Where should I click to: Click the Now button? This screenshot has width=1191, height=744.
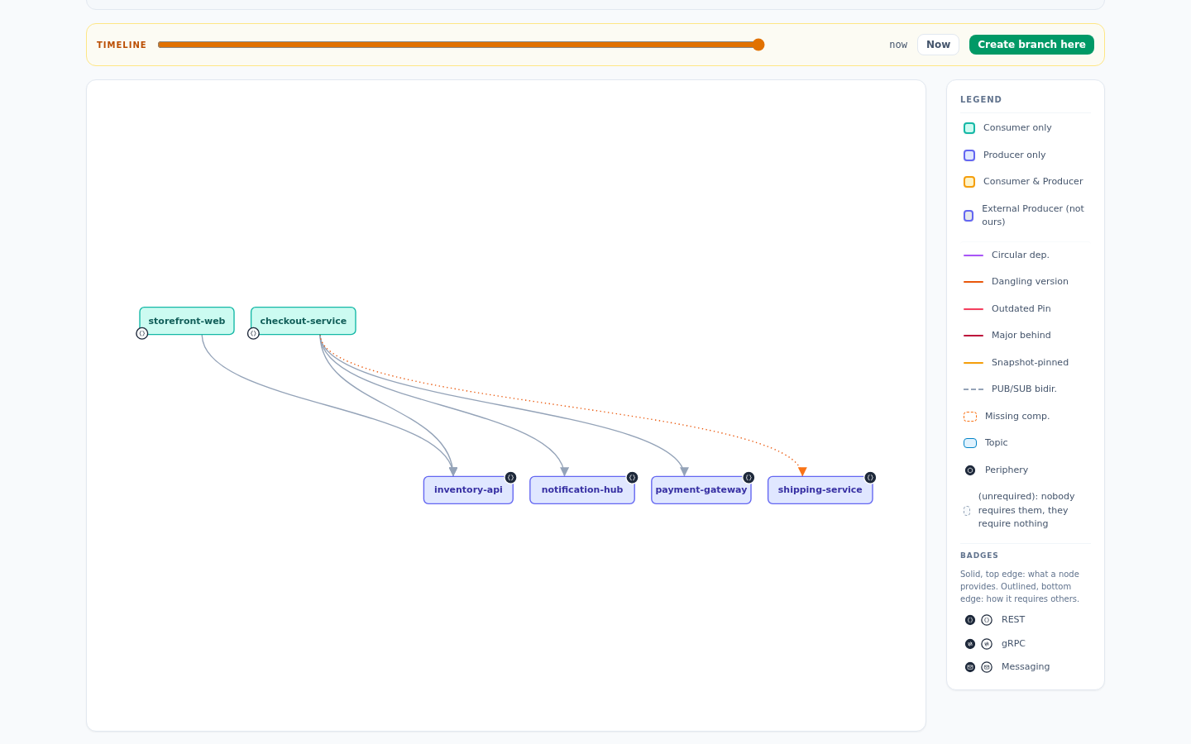938,45
